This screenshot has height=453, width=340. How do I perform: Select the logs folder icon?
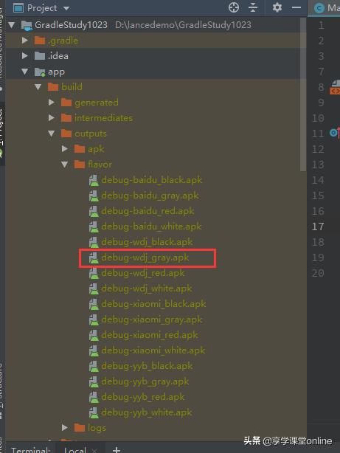pyautogui.click(x=80, y=428)
